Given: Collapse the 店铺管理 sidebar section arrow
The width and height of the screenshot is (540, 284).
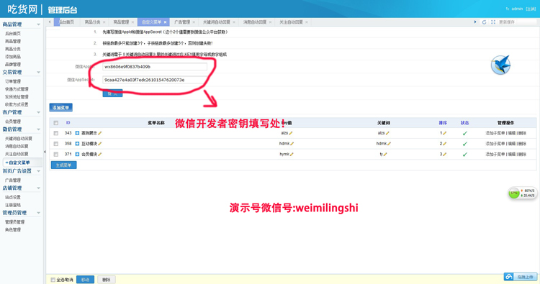Looking at the screenshot, I should tap(39, 188).
